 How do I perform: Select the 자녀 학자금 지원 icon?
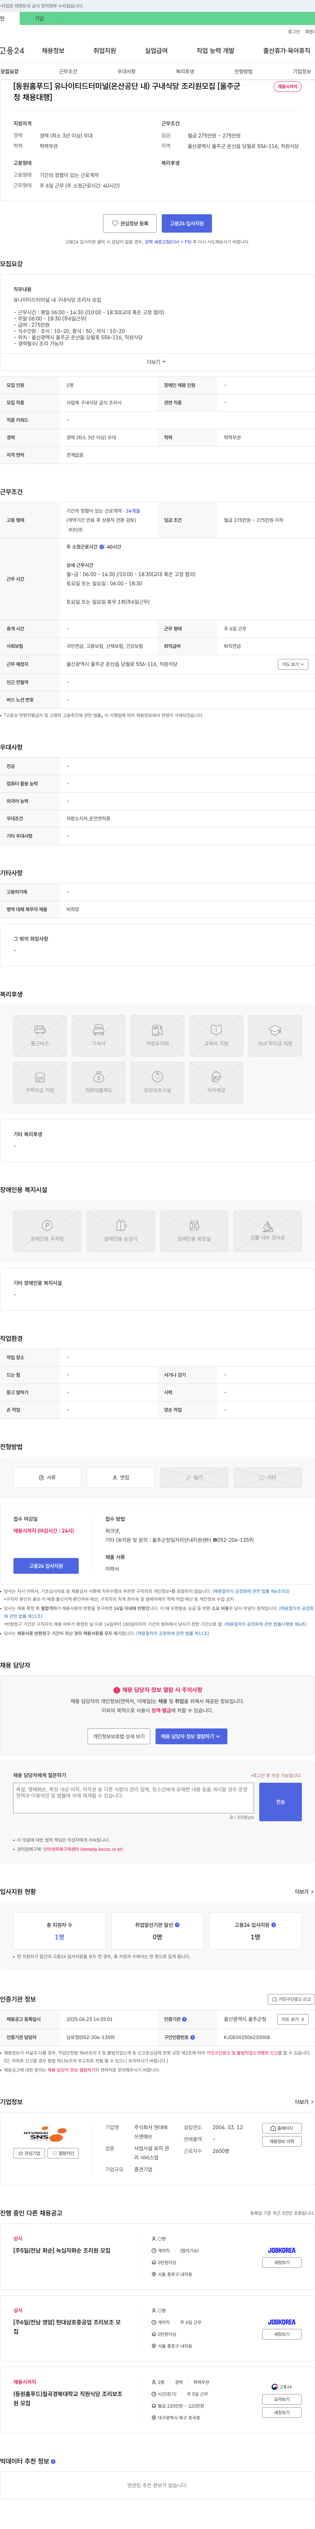(275, 1036)
